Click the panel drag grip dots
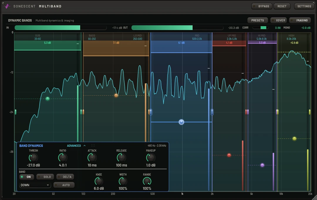This screenshot has width=317, height=200. pyautogui.click(x=93, y=146)
